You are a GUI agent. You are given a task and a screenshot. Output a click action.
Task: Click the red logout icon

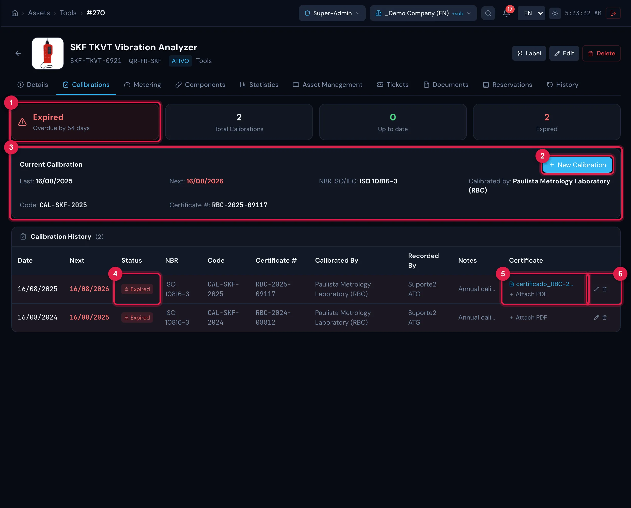pos(613,13)
